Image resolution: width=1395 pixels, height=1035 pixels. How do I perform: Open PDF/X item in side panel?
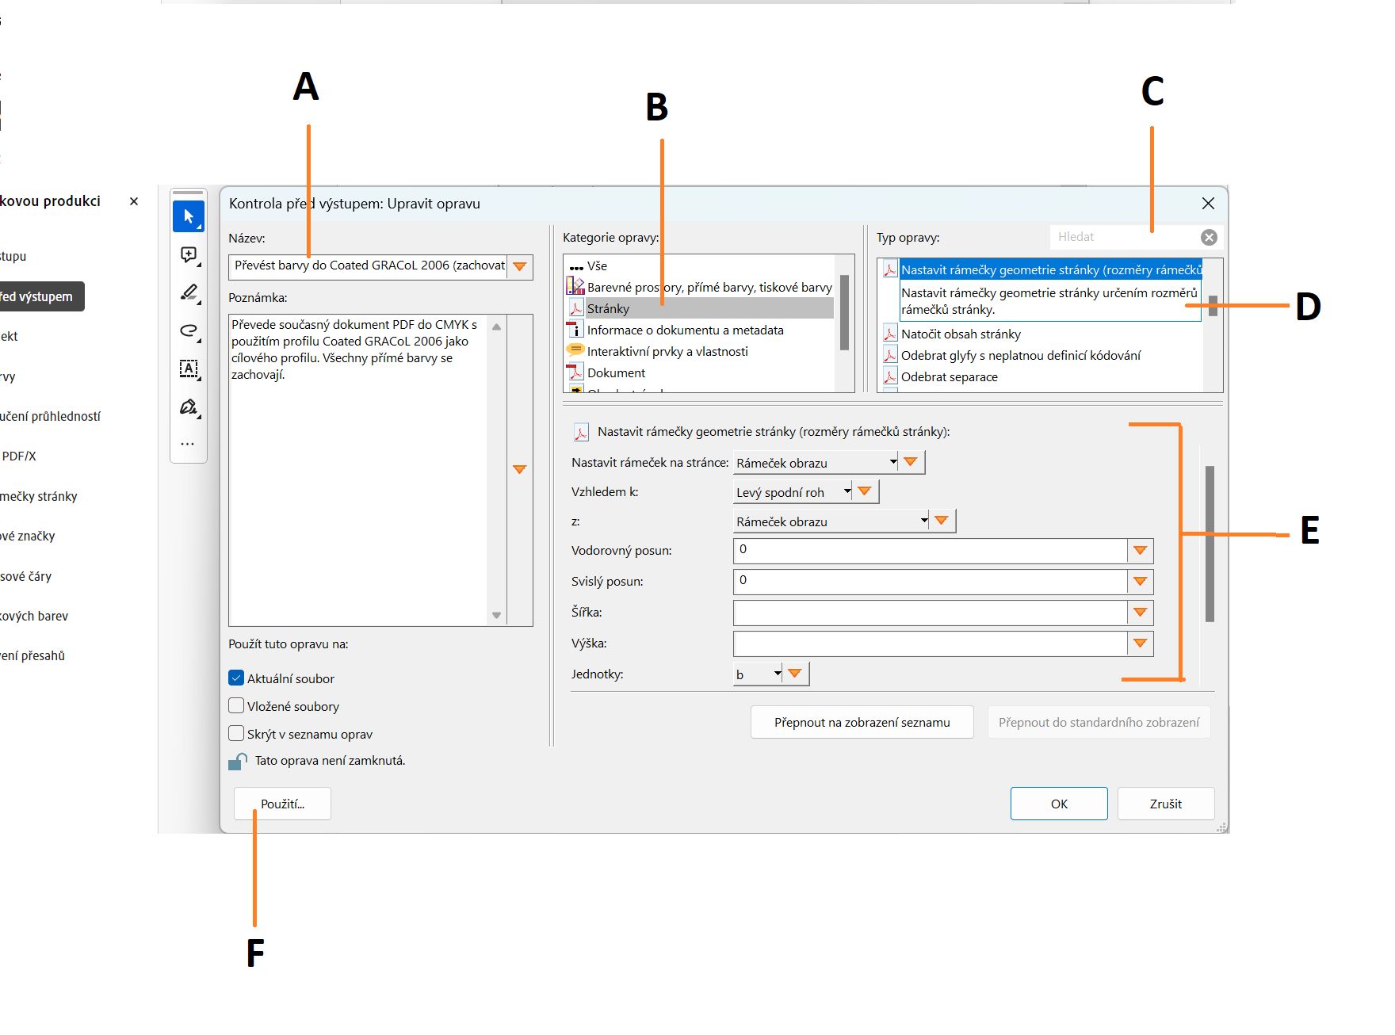[x=18, y=456]
